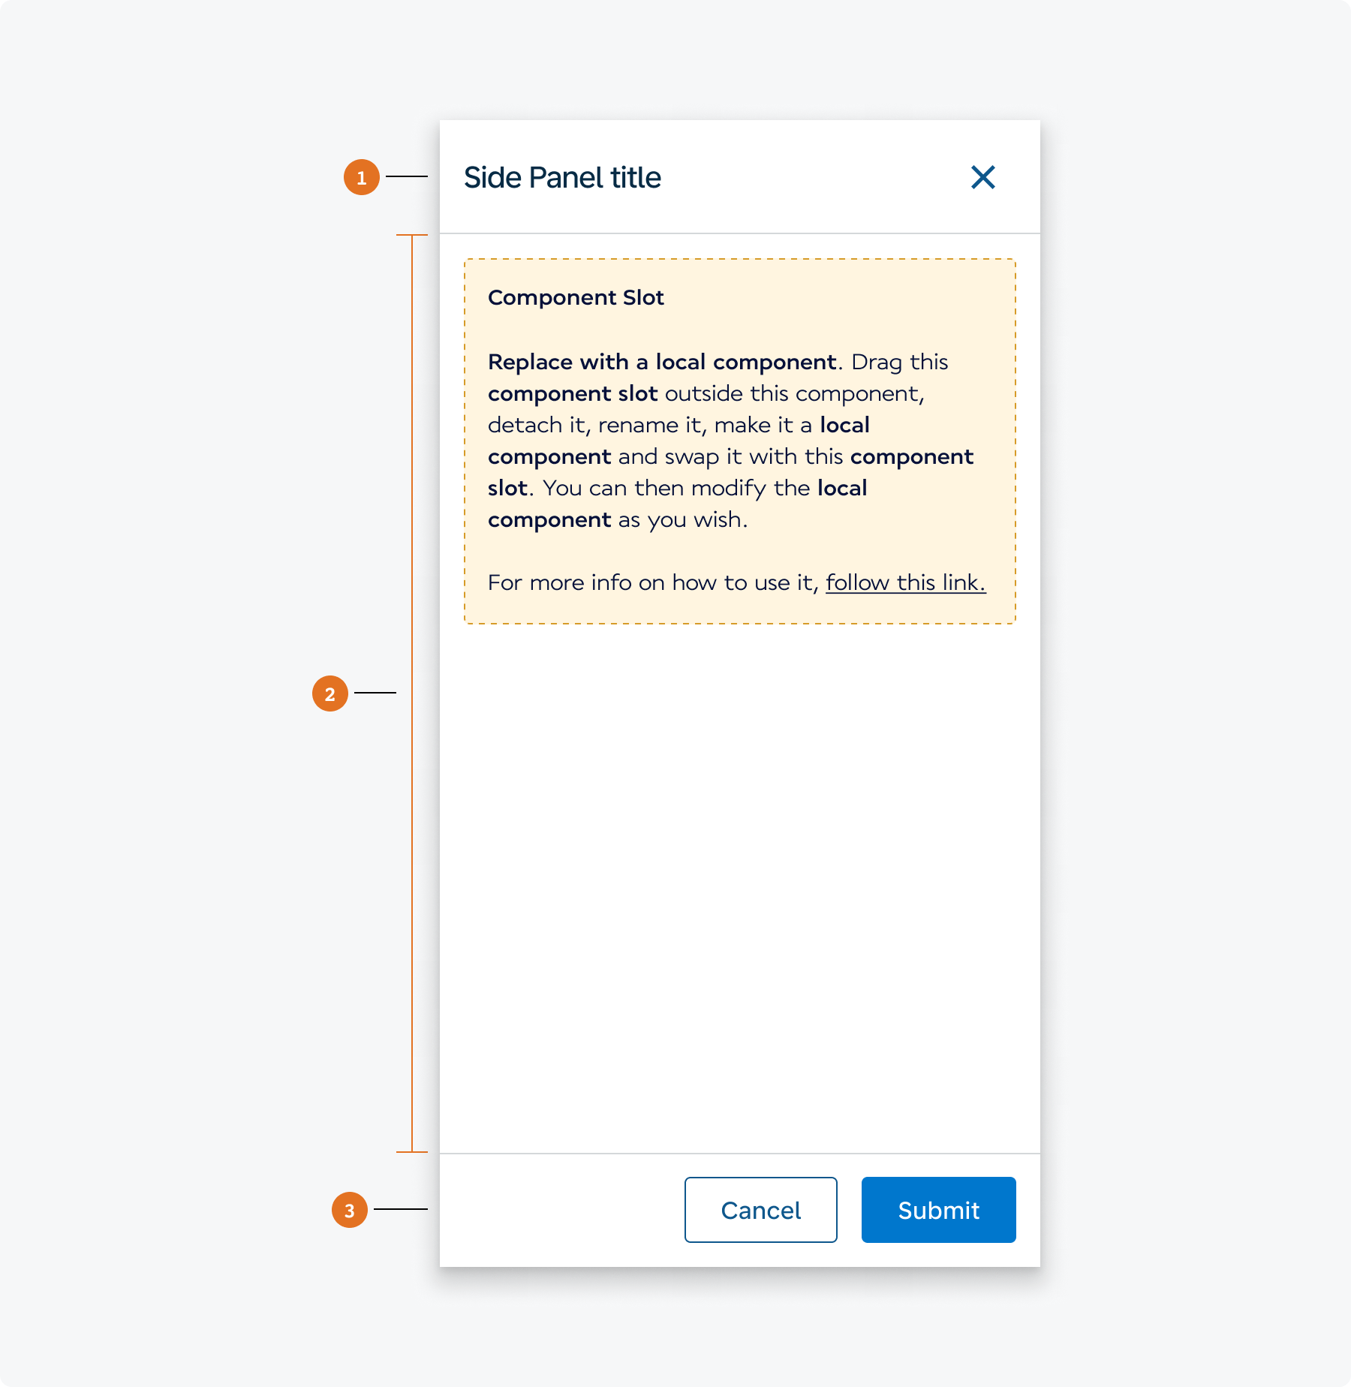Image resolution: width=1351 pixels, height=1387 pixels.
Task: Click the "Side Panel title" heading
Action: click(562, 178)
